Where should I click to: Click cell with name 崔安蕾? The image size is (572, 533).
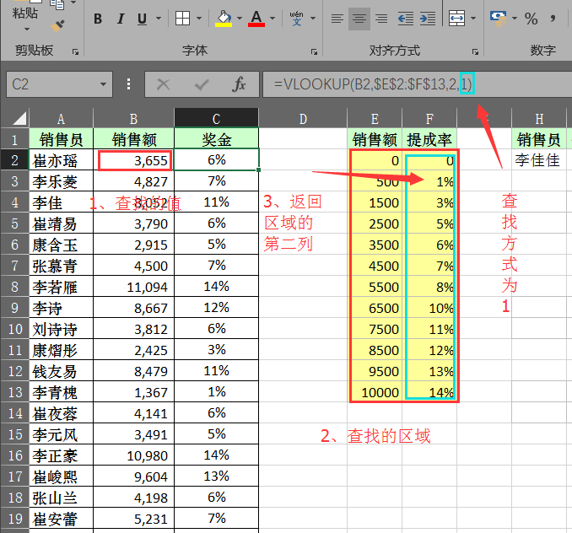tap(62, 519)
